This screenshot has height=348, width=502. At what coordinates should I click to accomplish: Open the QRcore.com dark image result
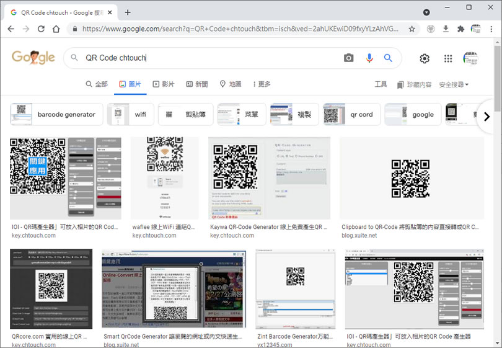(51, 289)
